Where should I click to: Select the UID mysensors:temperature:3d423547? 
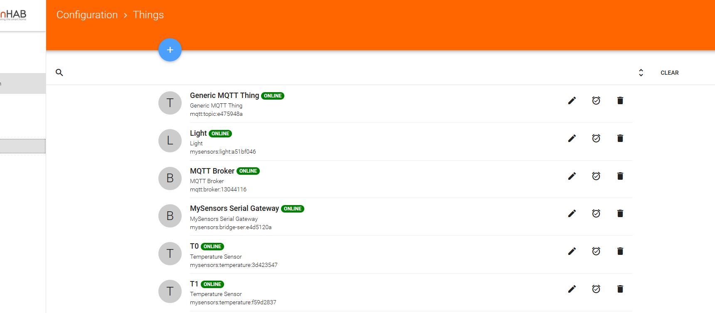point(234,265)
